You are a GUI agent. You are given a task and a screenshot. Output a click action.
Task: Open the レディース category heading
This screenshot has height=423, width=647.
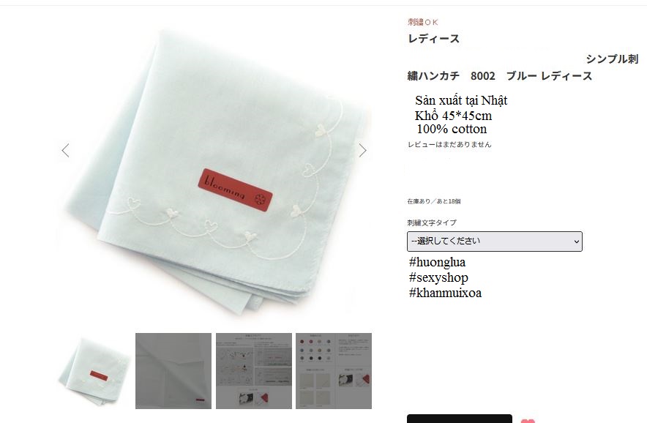click(x=433, y=39)
